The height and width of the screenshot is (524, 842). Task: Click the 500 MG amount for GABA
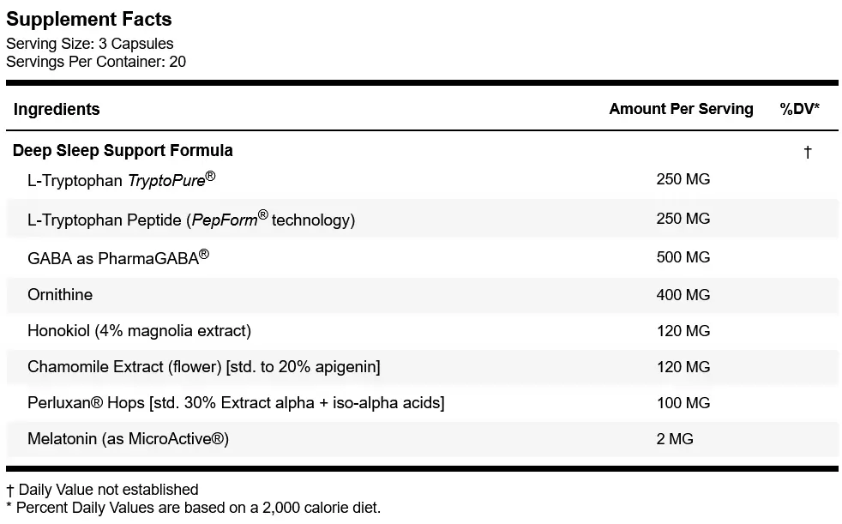click(683, 257)
